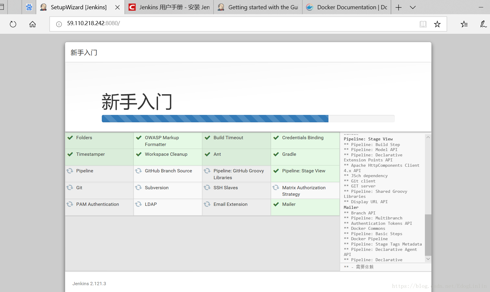The width and height of the screenshot is (490, 292).
Task: Switch to Docker Documentation tab
Action: [x=346, y=7]
